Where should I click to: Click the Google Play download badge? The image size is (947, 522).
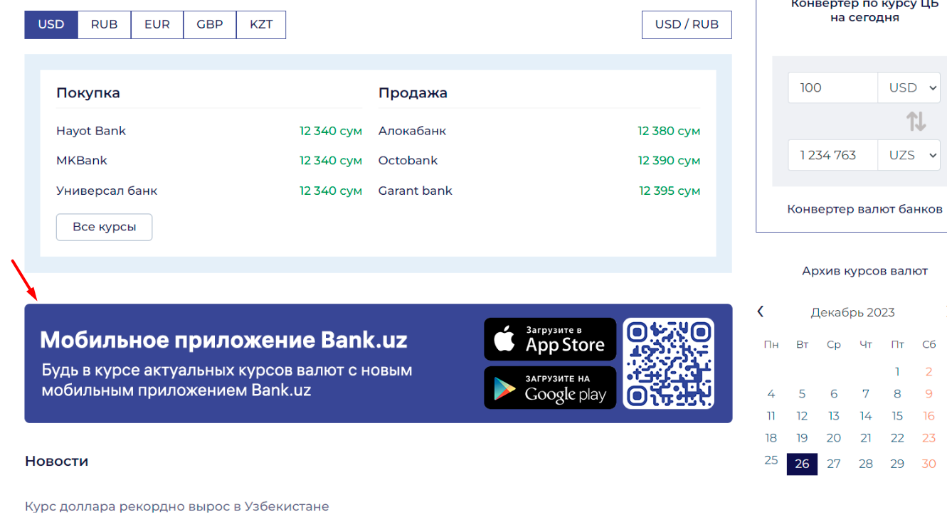(x=550, y=388)
